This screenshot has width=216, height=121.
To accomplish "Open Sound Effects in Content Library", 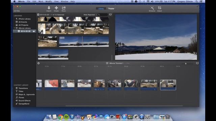I will tap(24, 100).
